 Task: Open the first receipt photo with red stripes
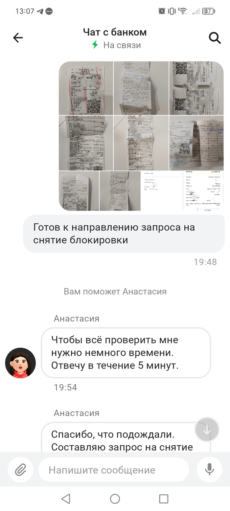86,88
